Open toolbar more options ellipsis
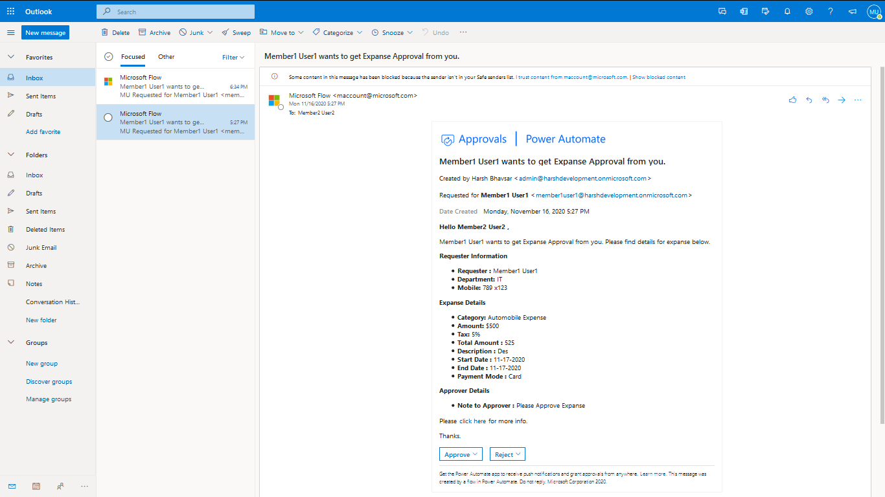Screen dimensions: 885x497 point(463,32)
